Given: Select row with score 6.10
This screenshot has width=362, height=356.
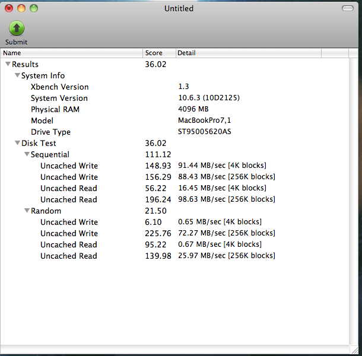Looking at the screenshot, I should (x=174, y=222).
